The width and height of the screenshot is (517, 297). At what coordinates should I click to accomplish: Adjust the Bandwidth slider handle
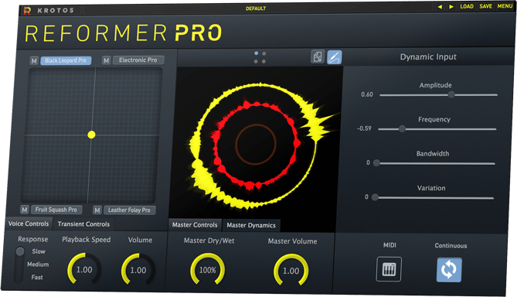[376, 162]
